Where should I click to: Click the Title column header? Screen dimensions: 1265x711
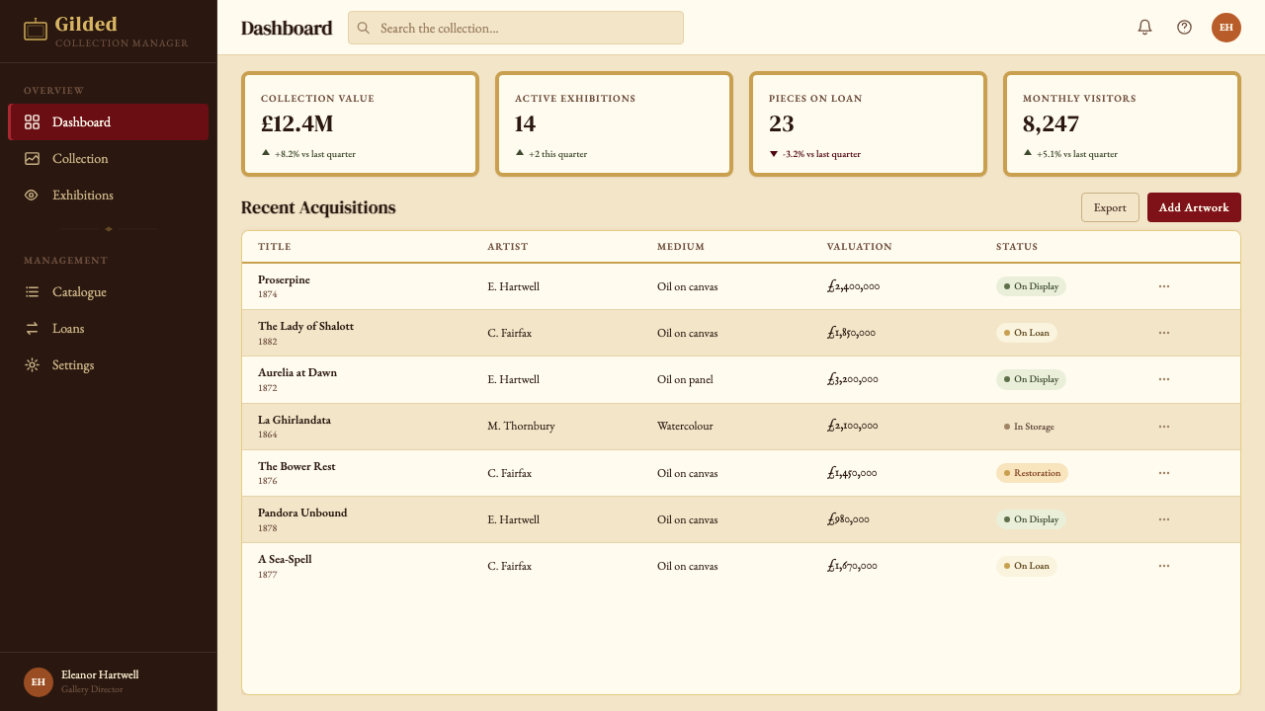[x=275, y=247]
